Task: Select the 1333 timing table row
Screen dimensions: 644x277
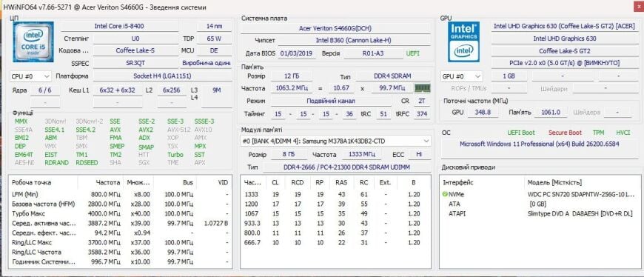Action: 336,194
